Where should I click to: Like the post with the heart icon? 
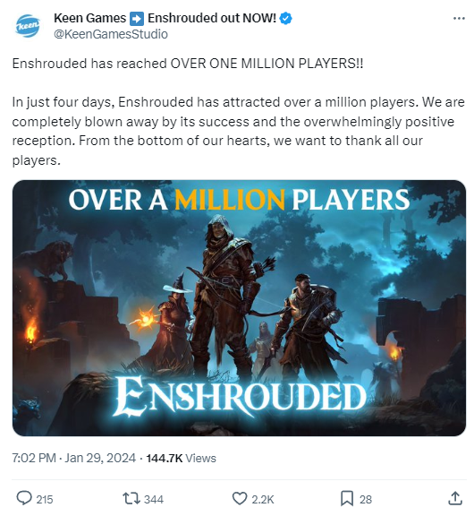tap(240, 499)
